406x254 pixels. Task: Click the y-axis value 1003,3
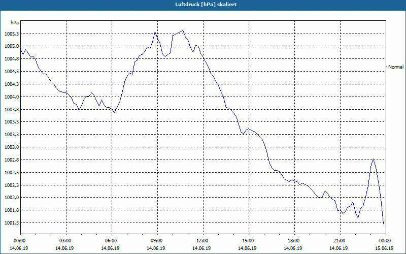[12, 135]
